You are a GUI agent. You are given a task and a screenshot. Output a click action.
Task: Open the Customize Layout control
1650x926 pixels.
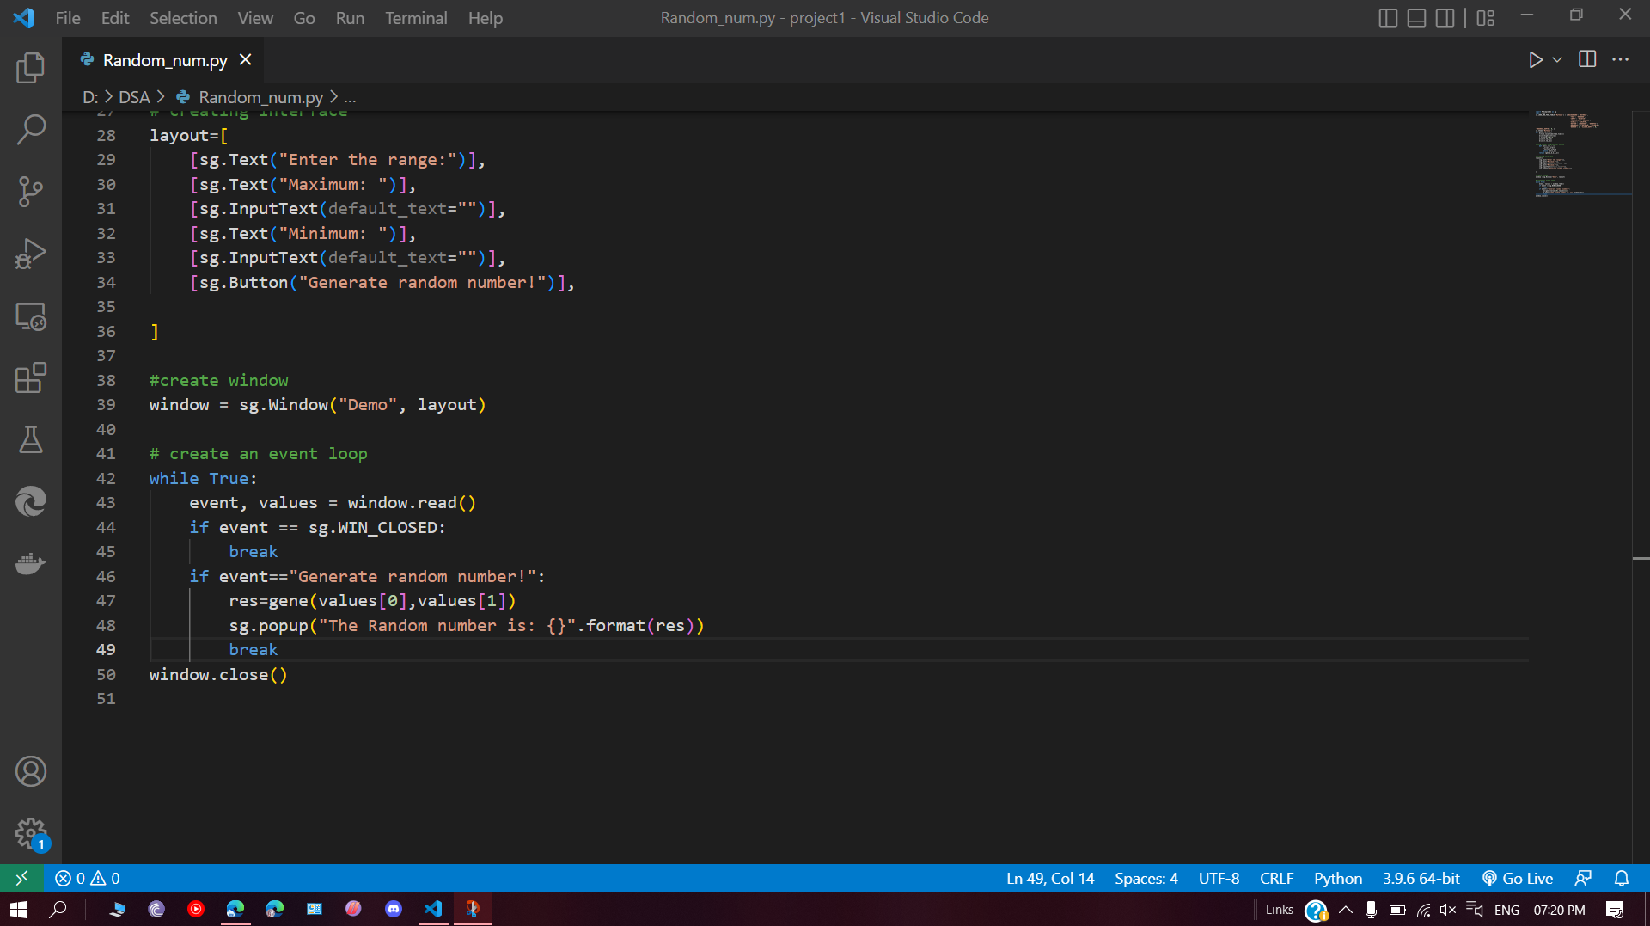point(1486,18)
